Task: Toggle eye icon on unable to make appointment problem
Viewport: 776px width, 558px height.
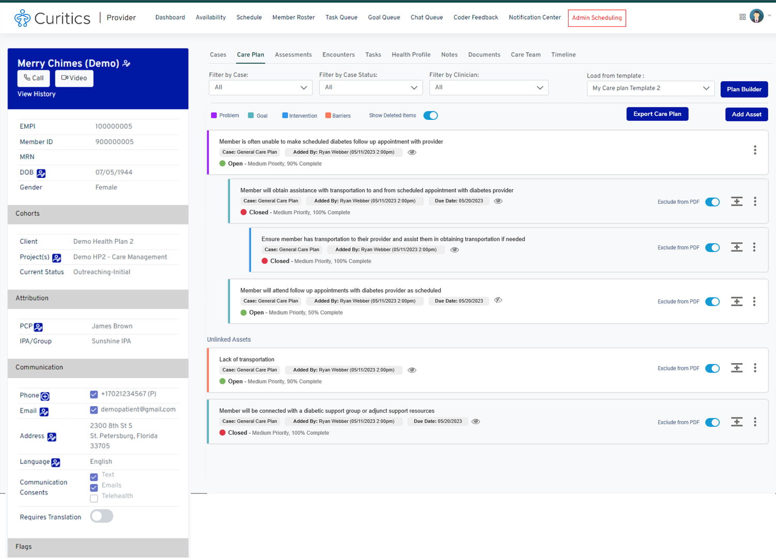Action: tap(412, 152)
